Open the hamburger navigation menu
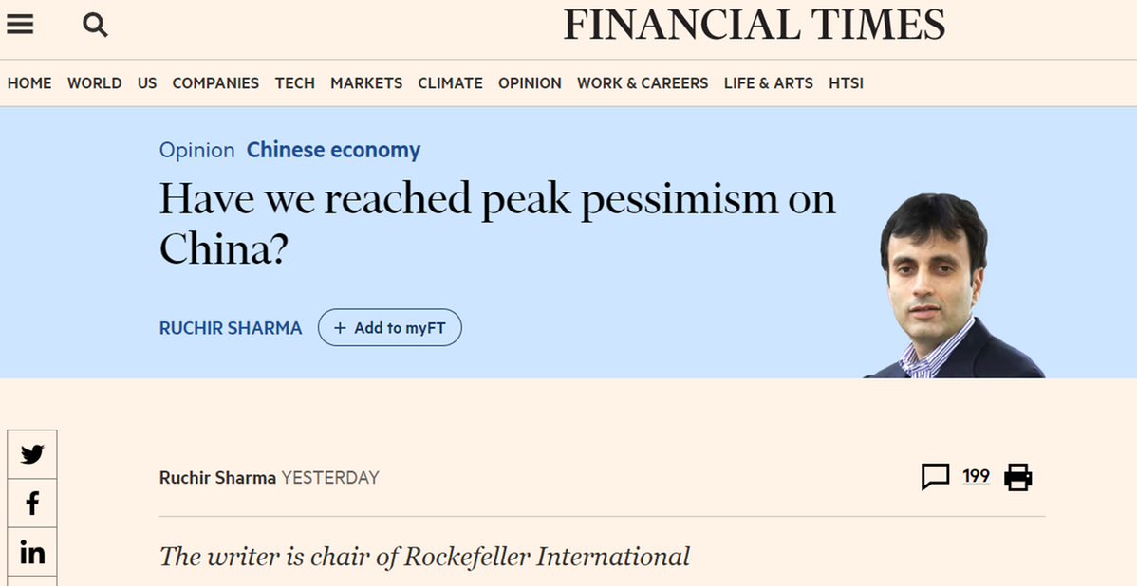1137x586 pixels. pyautogui.click(x=20, y=25)
